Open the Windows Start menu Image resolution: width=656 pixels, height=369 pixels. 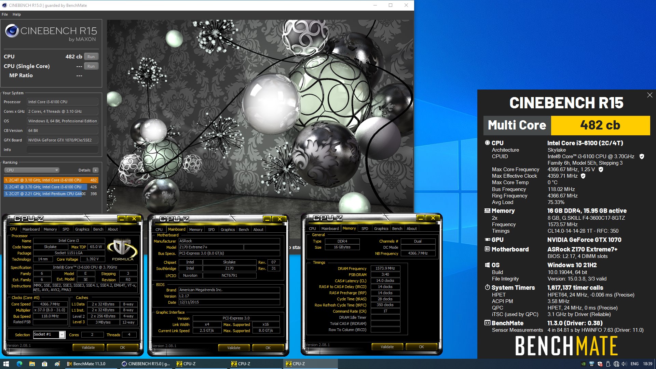tap(6, 364)
